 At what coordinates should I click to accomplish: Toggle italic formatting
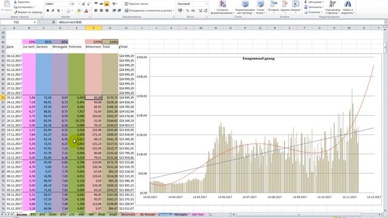point(53,11)
